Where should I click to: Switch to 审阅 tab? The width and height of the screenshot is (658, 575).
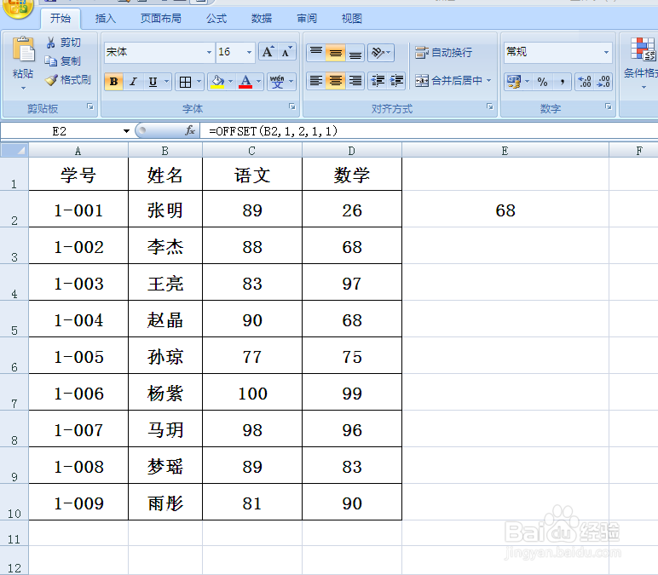[307, 19]
